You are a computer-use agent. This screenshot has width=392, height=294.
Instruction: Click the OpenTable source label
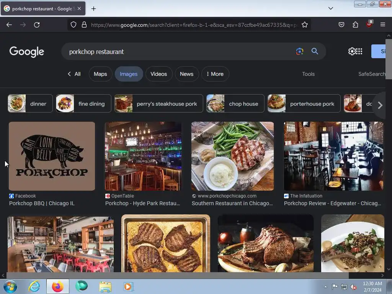[122, 196]
